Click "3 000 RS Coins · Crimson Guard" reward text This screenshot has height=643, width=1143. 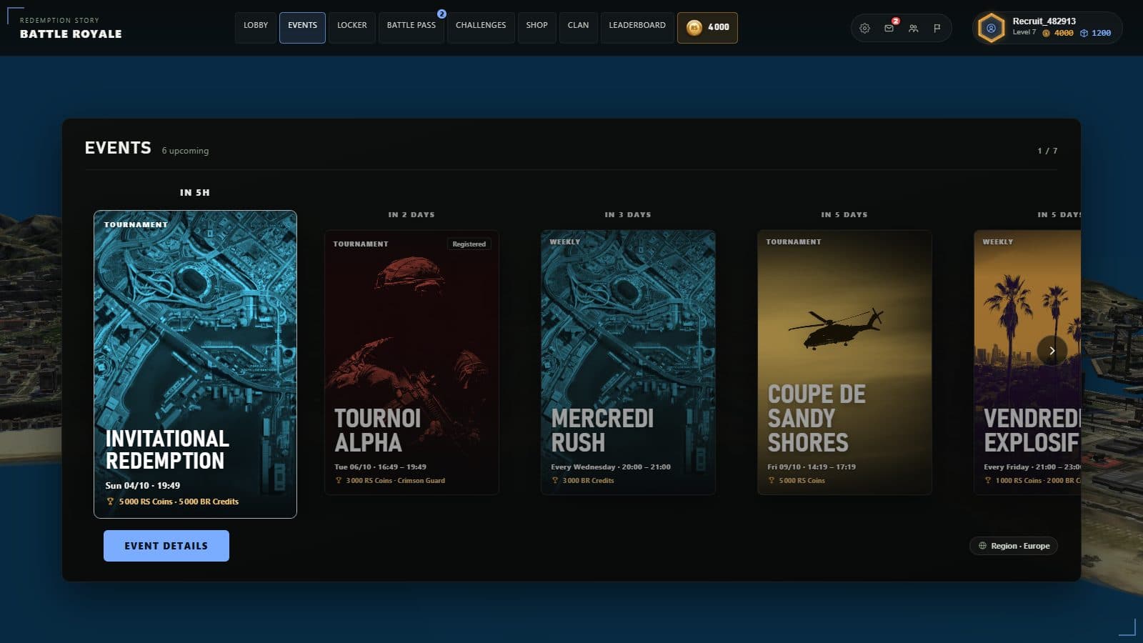click(395, 481)
